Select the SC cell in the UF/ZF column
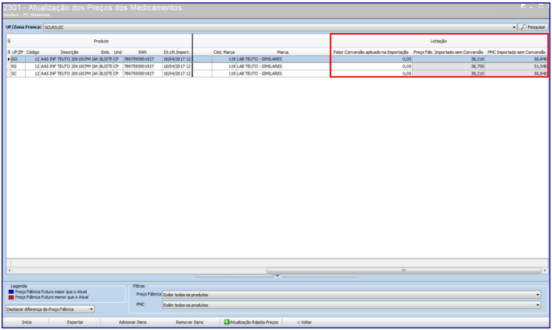 [18, 73]
